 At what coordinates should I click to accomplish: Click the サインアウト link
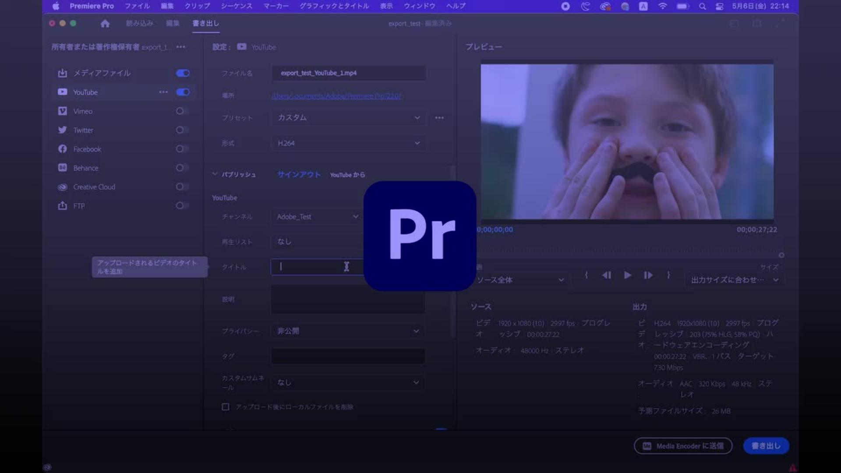point(299,175)
